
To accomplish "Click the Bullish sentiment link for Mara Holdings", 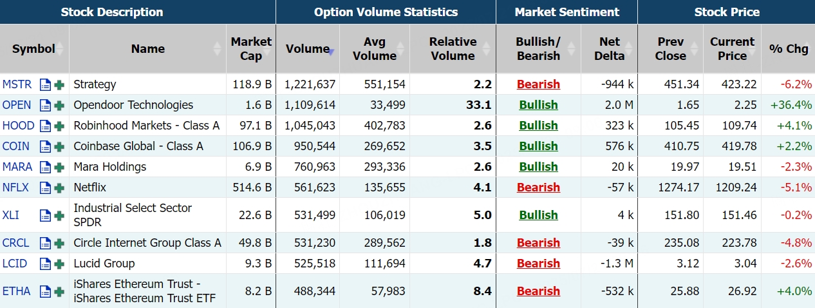I will 538,167.
